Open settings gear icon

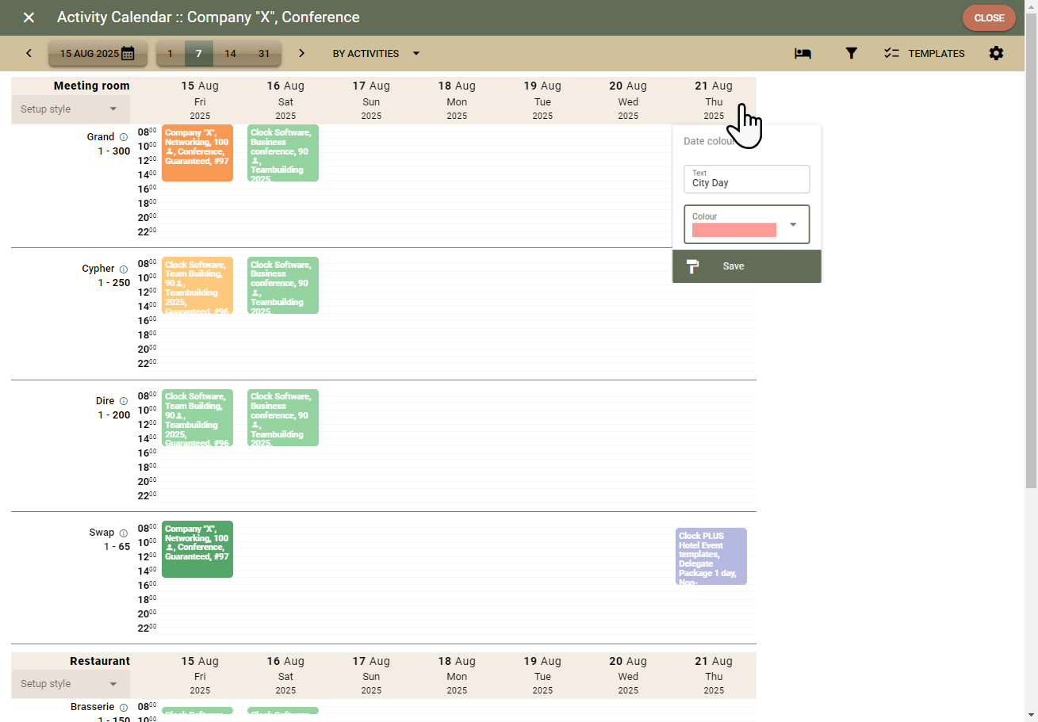996,53
